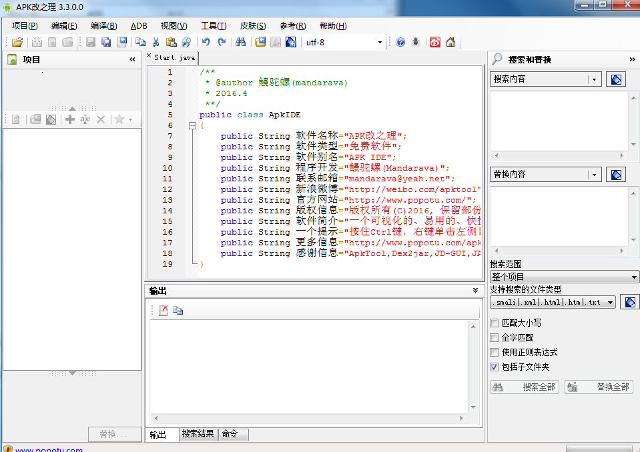Select the Start.java editor tab
The height and width of the screenshot is (452, 640).
coord(175,57)
